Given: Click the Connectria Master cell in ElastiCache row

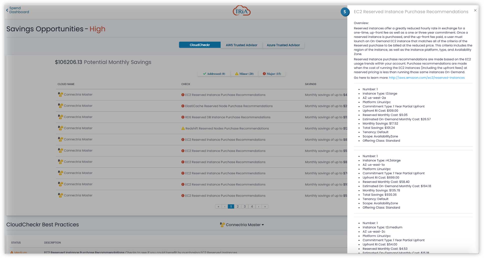Looking at the screenshot, I should click(x=78, y=106).
